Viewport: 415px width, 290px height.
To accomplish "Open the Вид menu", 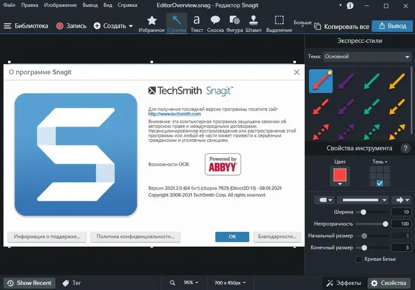I will pyautogui.click(x=108, y=5).
